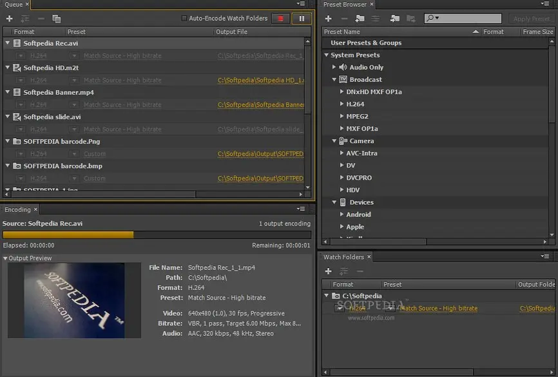Enable Auto-Encode Watch Folders checkbox
558x377 pixels.
click(x=184, y=18)
